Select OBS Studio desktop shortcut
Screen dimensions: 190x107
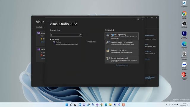pyautogui.click(x=184, y=24)
